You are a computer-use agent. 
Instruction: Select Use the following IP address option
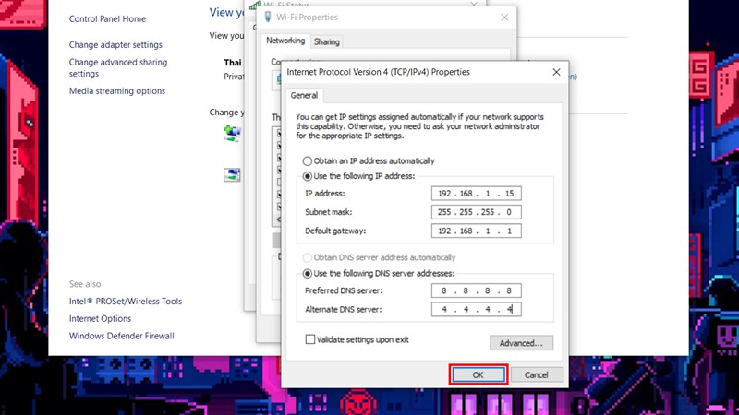308,175
